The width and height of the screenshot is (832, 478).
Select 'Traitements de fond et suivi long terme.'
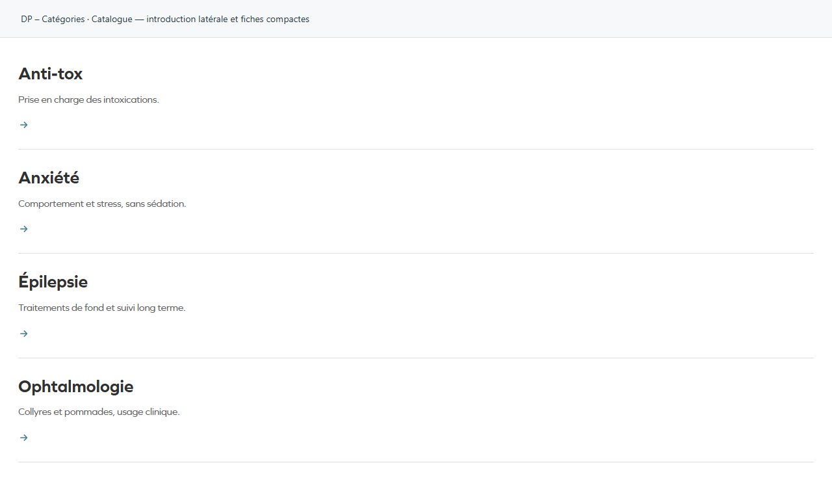[x=102, y=308]
